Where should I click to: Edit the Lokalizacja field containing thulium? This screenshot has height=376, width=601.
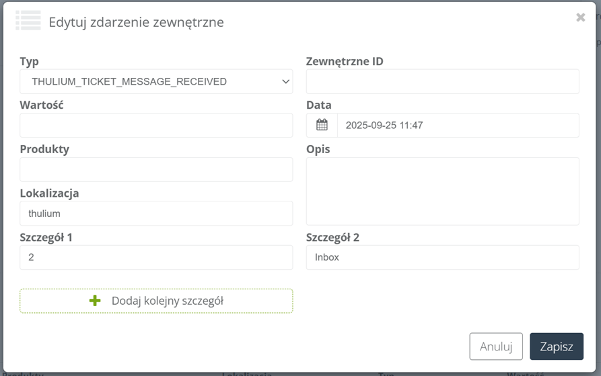(156, 214)
